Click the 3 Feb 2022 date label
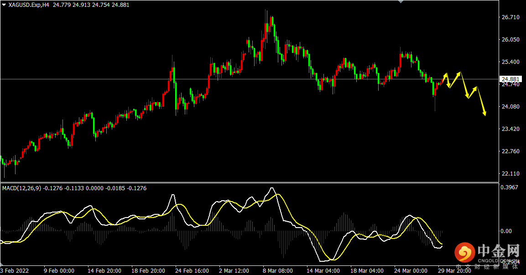This screenshot has height=275, width=526. point(15,270)
